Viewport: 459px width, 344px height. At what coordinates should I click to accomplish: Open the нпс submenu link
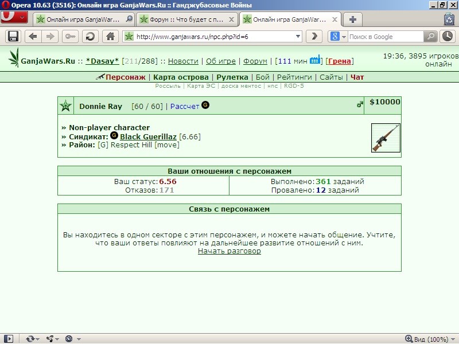273,86
